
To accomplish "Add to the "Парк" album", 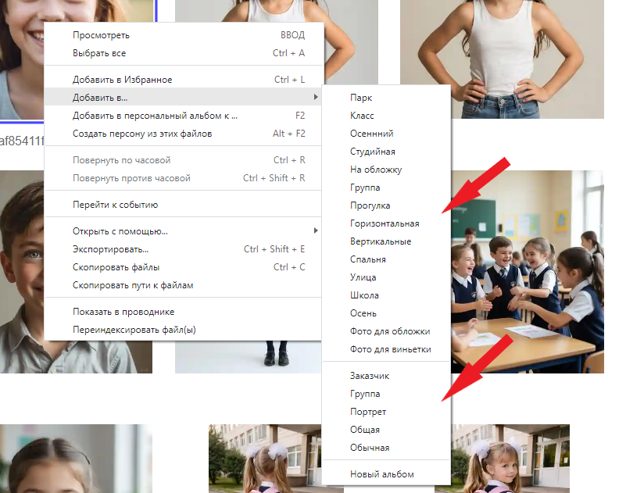I will pos(361,98).
